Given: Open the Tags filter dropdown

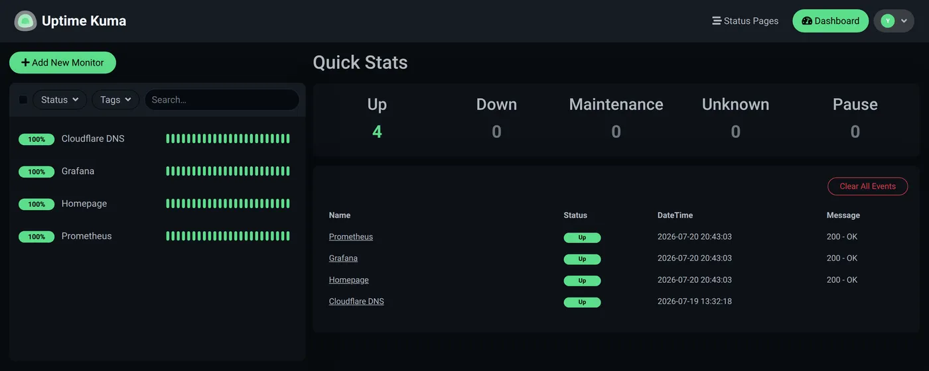Looking at the screenshot, I should (115, 99).
